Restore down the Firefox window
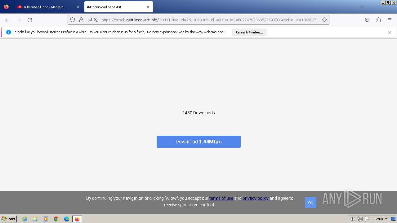The image size is (397, 223). click(388, 2)
